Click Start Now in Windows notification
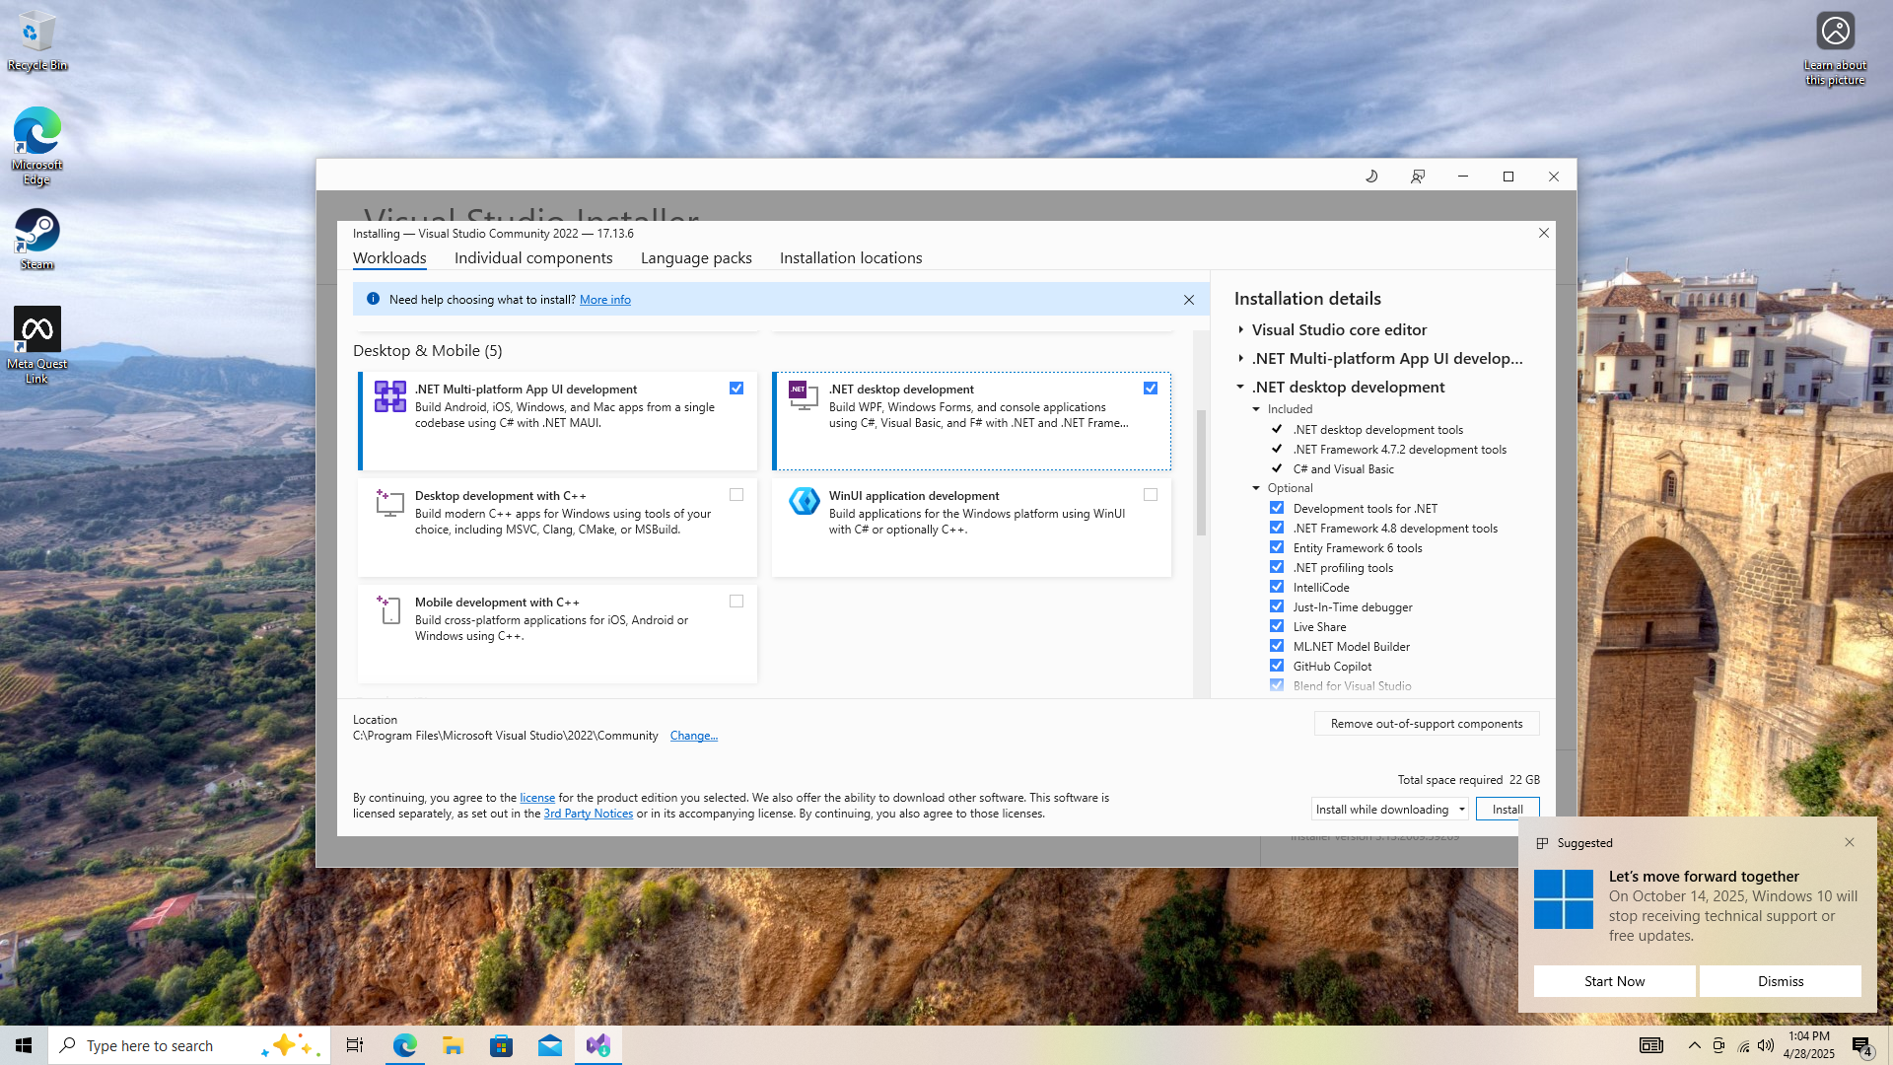The image size is (1893, 1065). (1614, 981)
